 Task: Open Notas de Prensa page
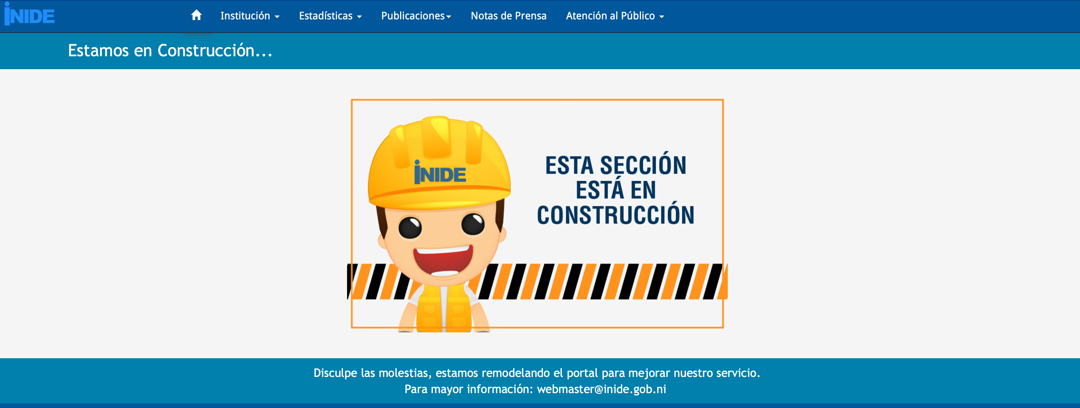[x=509, y=16]
